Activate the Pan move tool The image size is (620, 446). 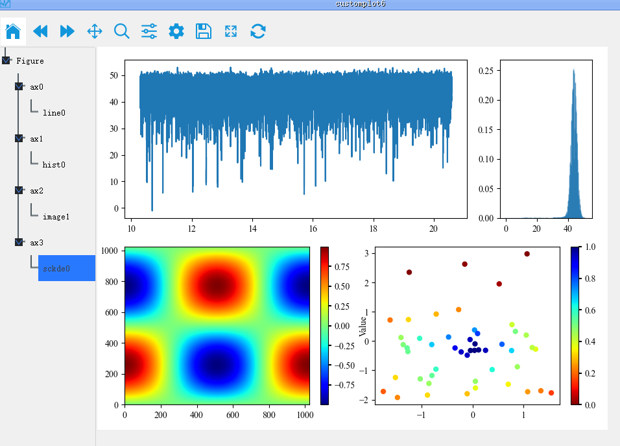(x=95, y=31)
